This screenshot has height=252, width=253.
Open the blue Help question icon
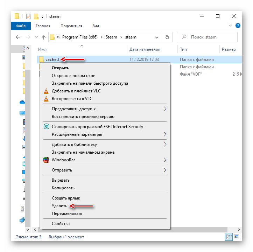click(x=238, y=26)
